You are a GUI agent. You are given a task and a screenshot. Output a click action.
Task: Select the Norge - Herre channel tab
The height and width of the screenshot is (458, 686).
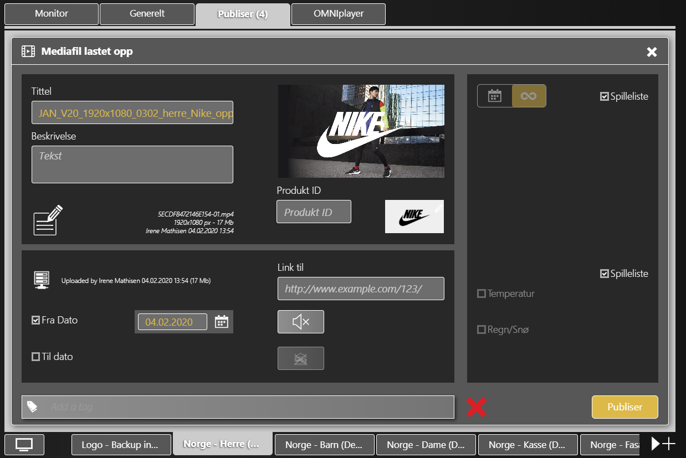coord(223,444)
